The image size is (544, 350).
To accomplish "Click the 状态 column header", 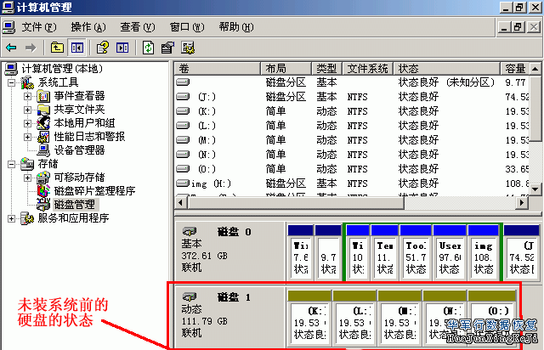I will [x=408, y=68].
